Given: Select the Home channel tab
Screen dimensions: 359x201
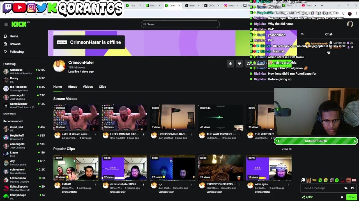Looking at the screenshot, I should click(x=57, y=87).
